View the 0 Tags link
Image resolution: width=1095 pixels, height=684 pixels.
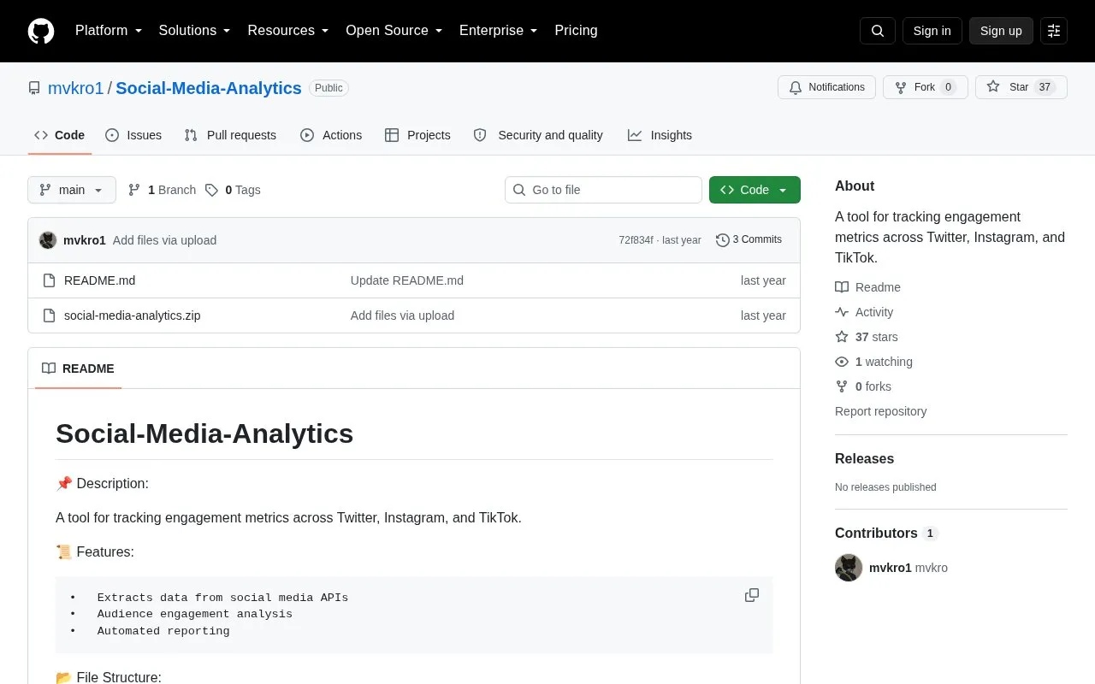[x=233, y=190]
